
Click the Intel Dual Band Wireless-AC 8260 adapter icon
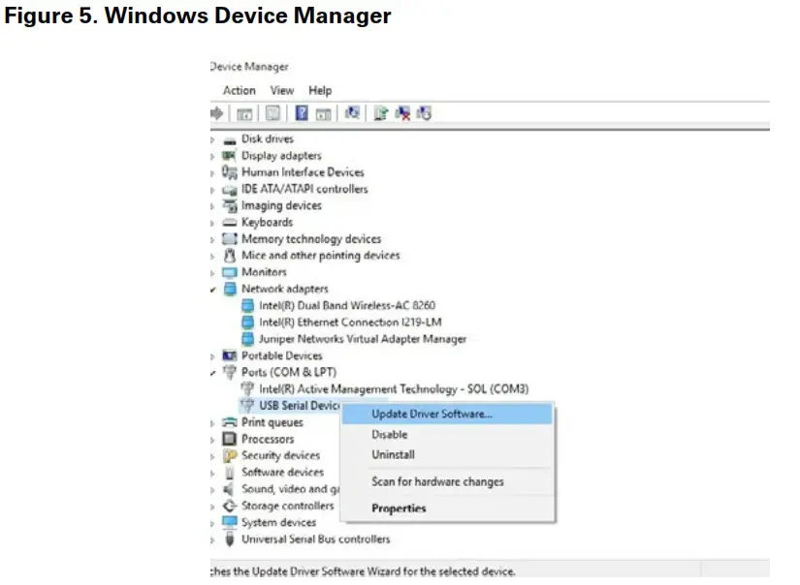tap(247, 306)
